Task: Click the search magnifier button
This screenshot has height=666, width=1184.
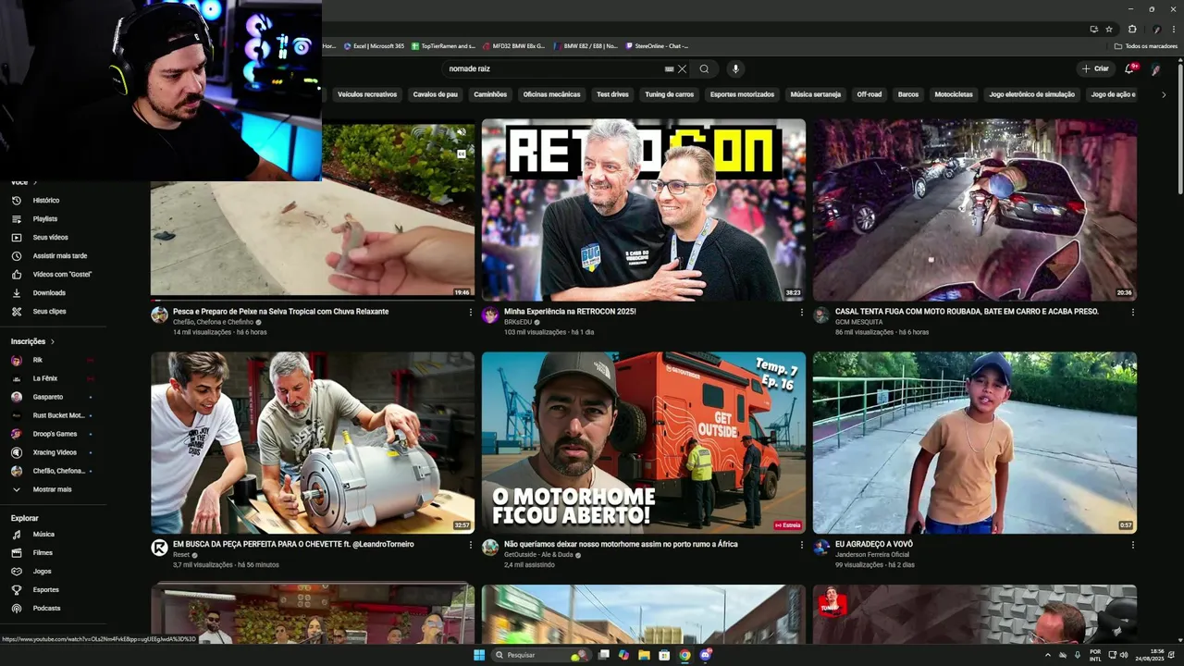Action: (x=704, y=68)
